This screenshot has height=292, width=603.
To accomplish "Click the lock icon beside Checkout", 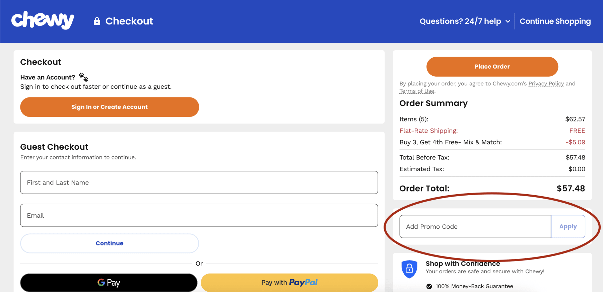I will (x=96, y=21).
